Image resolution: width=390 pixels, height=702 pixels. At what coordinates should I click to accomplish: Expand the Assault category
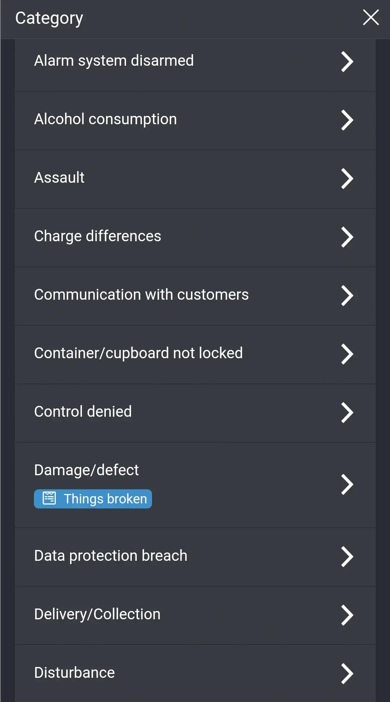347,179
